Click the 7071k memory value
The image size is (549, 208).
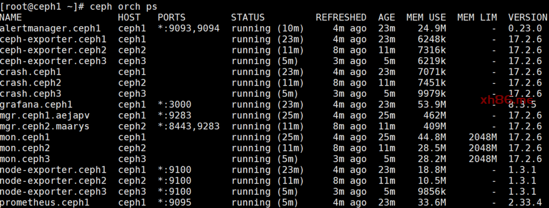coord(432,72)
